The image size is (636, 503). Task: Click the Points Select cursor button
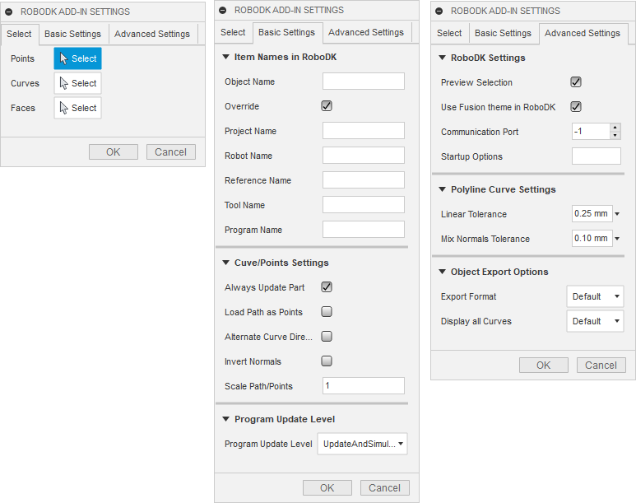77,58
